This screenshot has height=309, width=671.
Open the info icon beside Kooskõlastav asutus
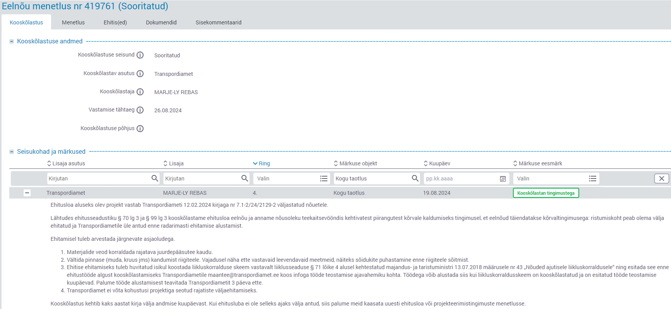[140, 74]
